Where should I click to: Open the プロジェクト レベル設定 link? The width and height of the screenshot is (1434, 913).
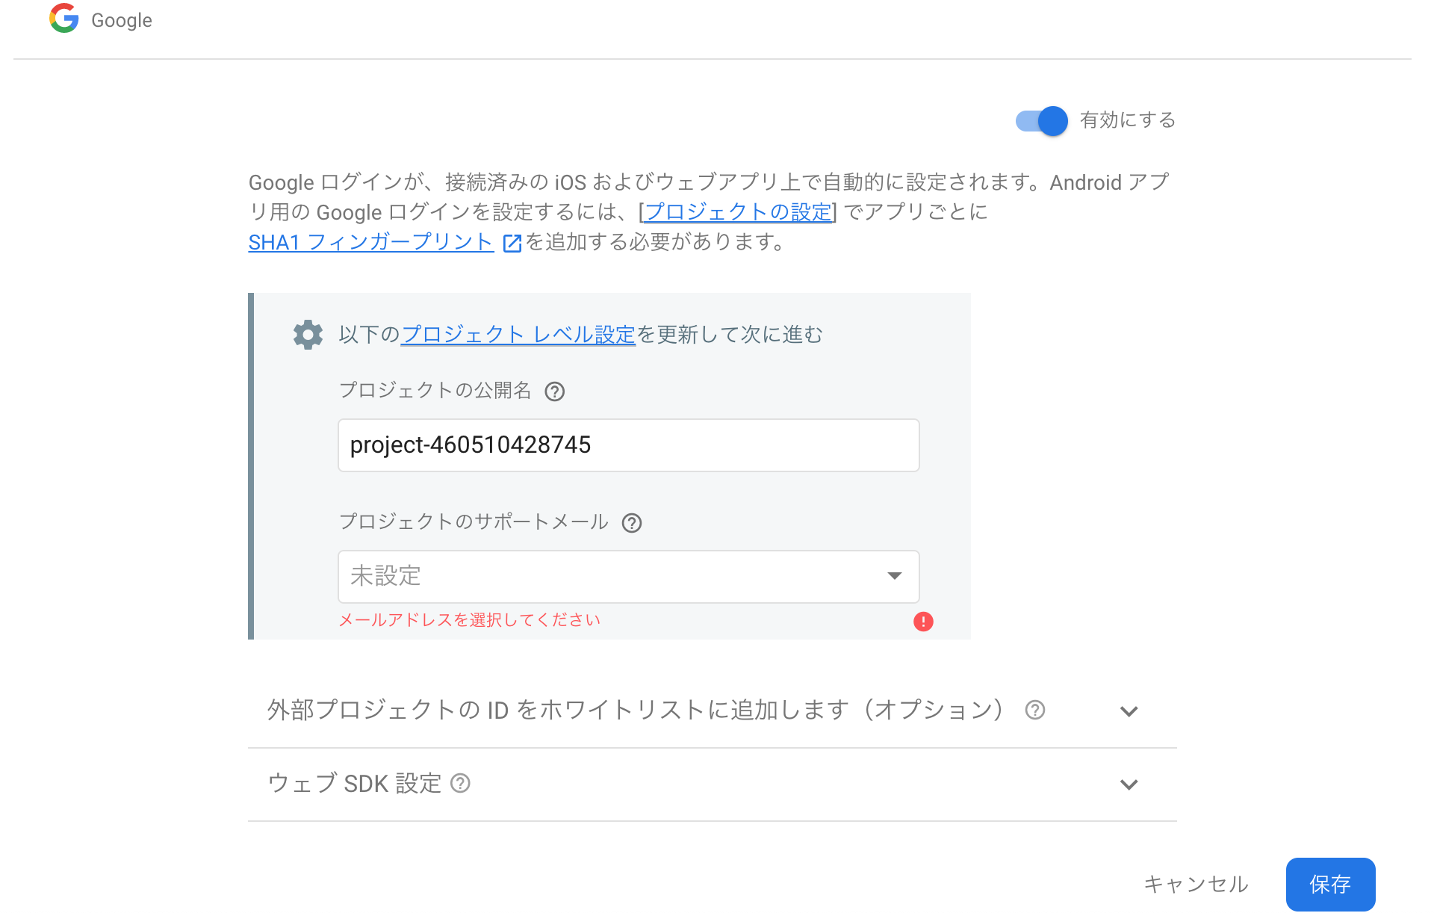click(518, 335)
